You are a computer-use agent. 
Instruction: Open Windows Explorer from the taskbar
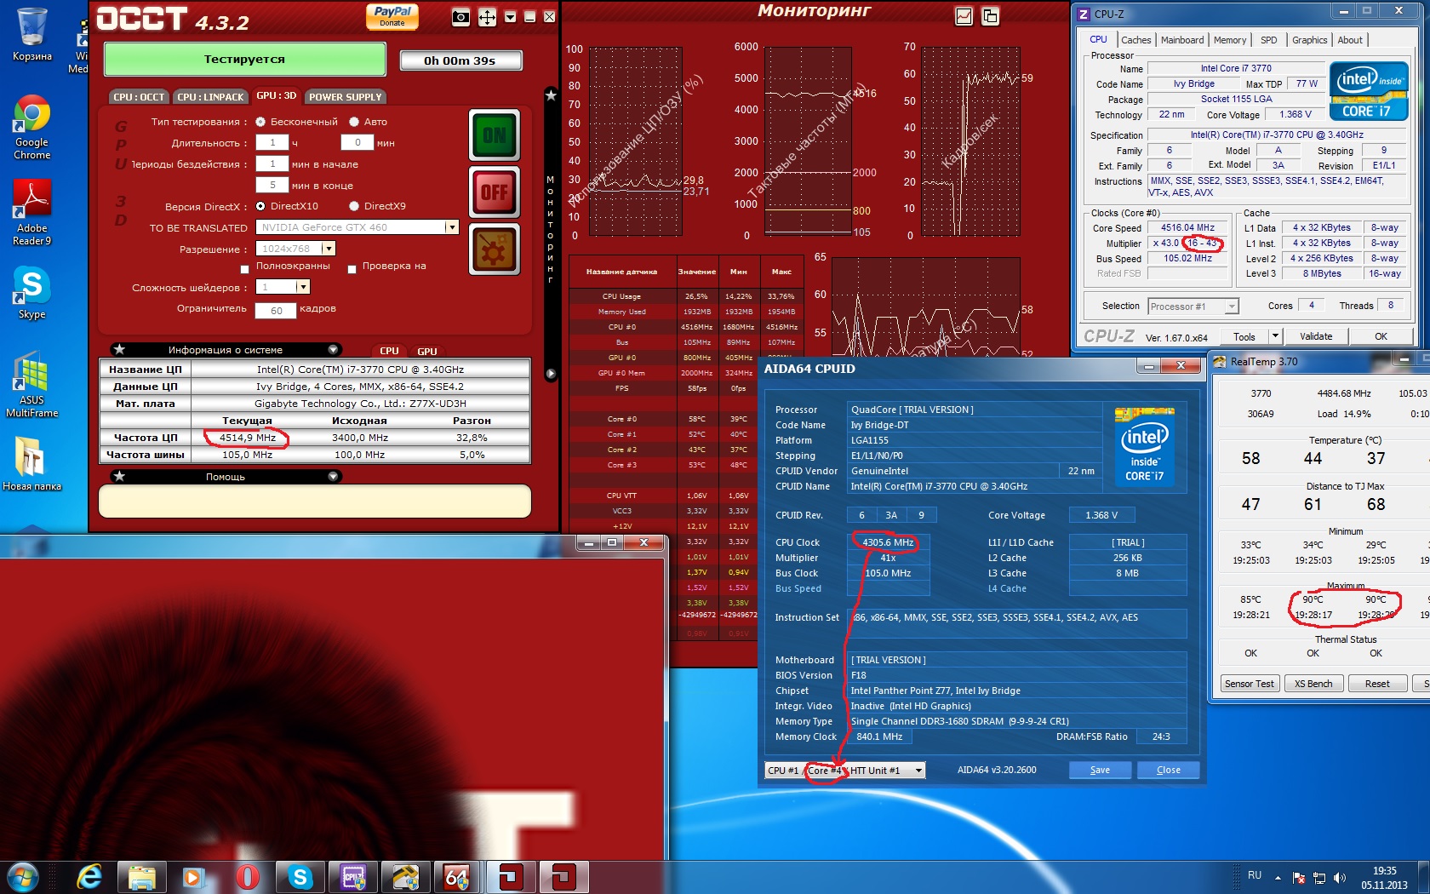click(x=142, y=876)
